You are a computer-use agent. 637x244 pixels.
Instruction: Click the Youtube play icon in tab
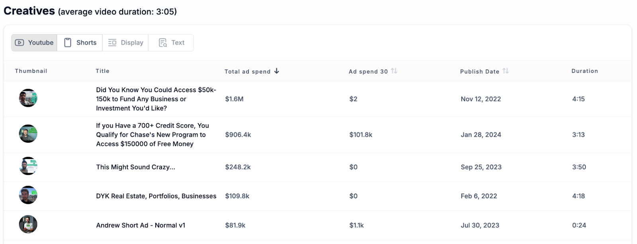point(20,43)
